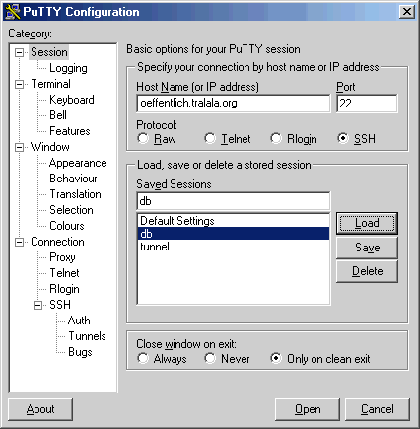
Task: Focus the Host Name input field
Action: [234, 104]
